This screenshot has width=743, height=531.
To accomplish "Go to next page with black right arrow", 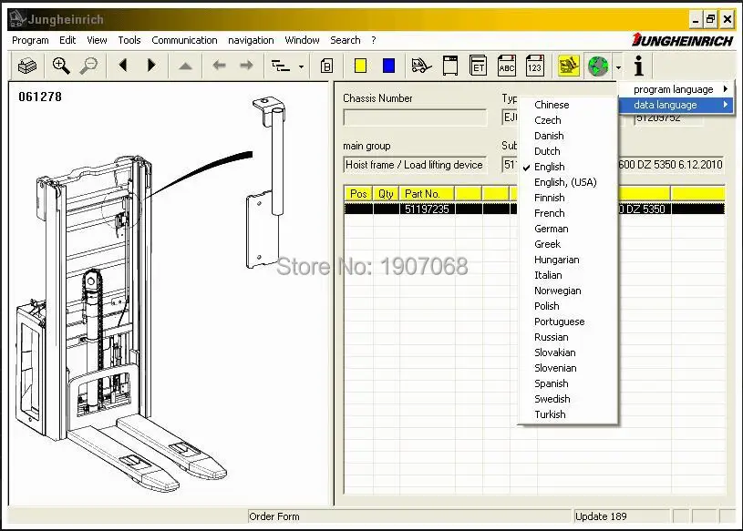I will coord(151,66).
